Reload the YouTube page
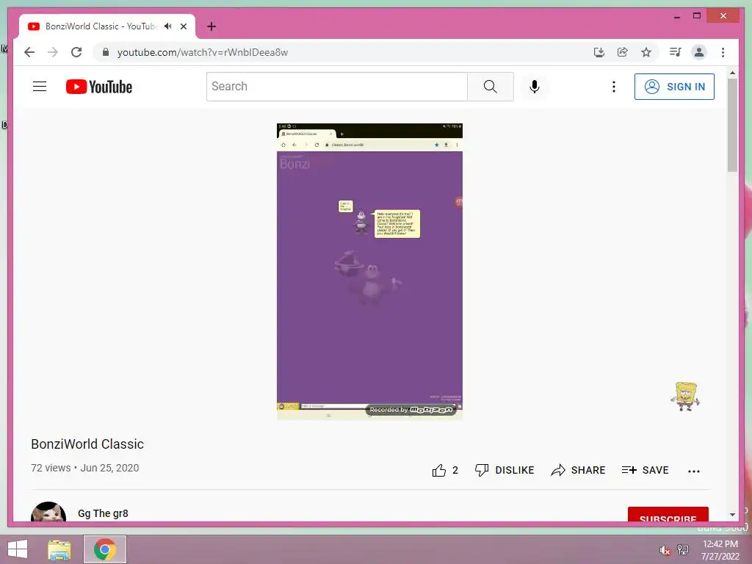The height and width of the screenshot is (564, 752). 76,52
